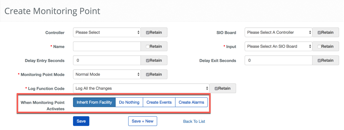This screenshot has width=344, height=130.
Task: Toggle Retain for Monitoring Point Mode
Action: coord(148,75)
